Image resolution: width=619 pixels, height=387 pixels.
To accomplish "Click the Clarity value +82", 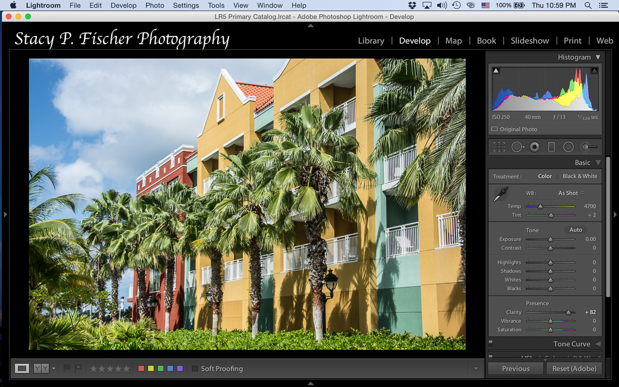I will (590, 312).
